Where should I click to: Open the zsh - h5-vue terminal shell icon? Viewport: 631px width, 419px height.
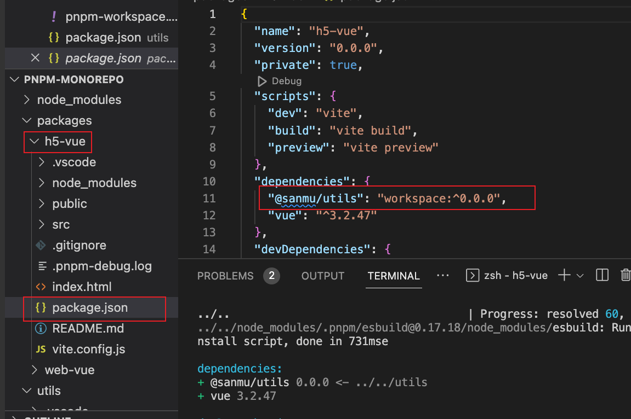(472, 275)
